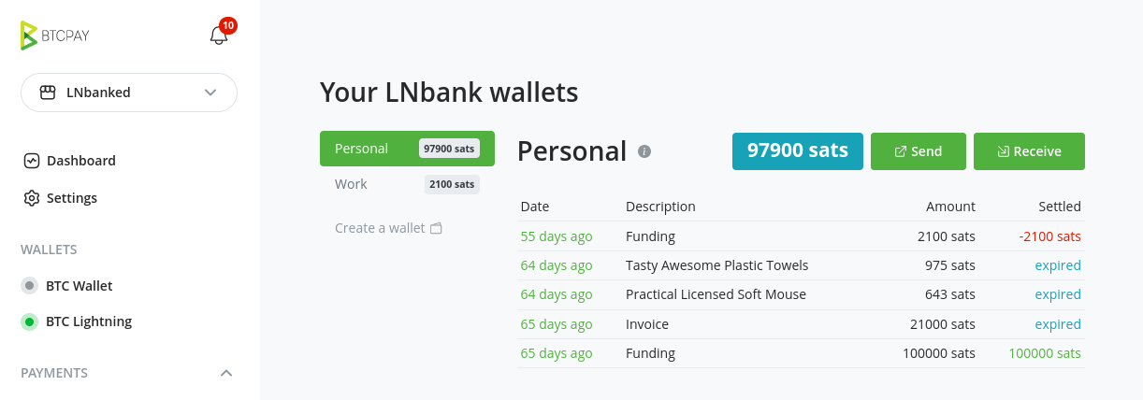Click the BTCPay logo
The image size is (1143, 400).
54,36
